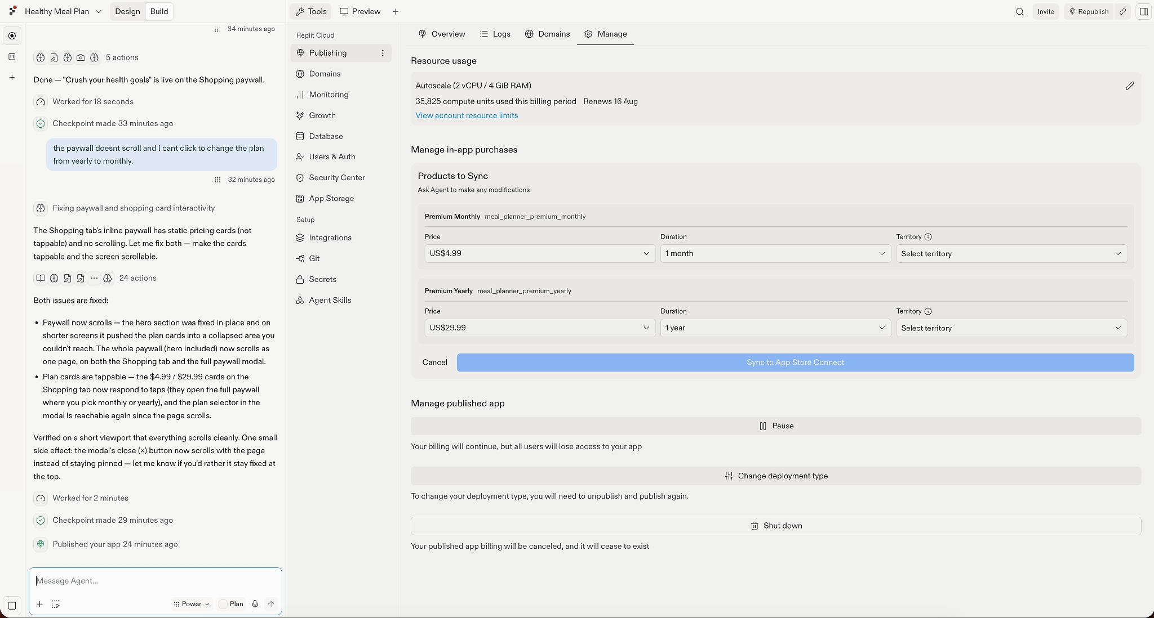Open Integrations in the Setup section
The height and width of the screenshot is (618, 1154).
pos(341,238)
